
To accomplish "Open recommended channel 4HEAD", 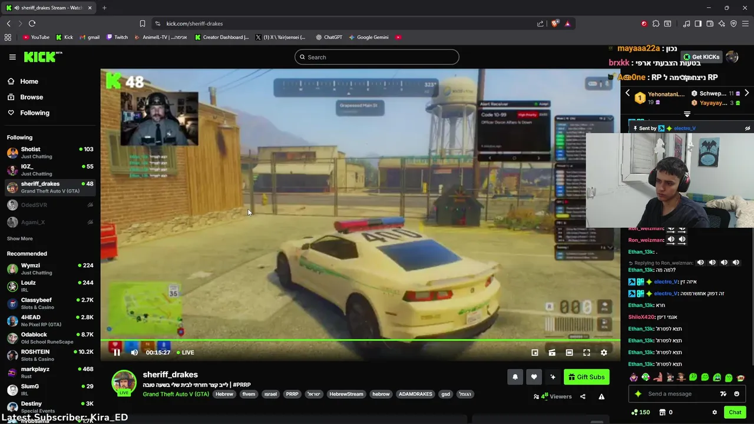I will coord(50,320).
